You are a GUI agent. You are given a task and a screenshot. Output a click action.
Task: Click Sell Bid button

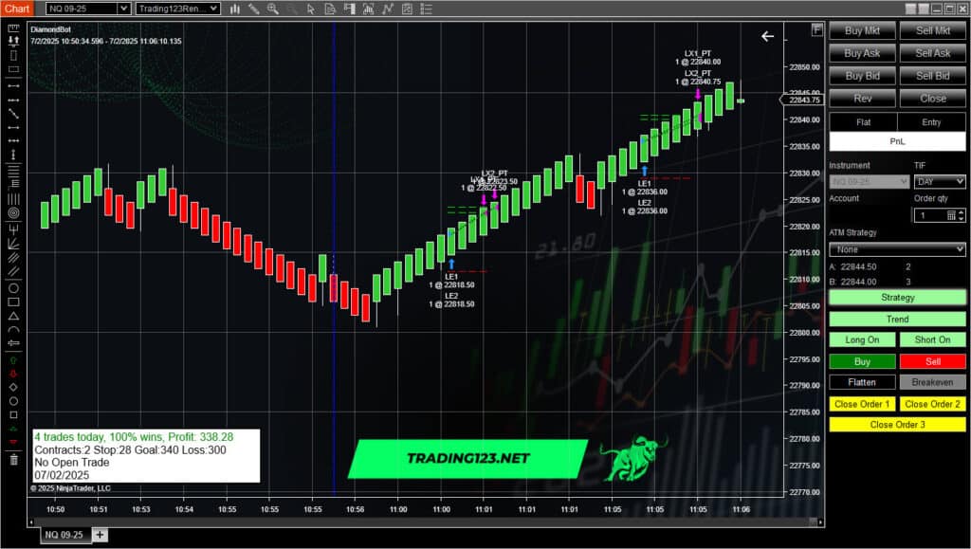point(933,76)
